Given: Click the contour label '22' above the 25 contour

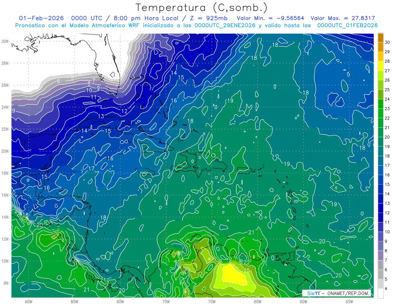Looking at the screenshot, I should 247,262.
